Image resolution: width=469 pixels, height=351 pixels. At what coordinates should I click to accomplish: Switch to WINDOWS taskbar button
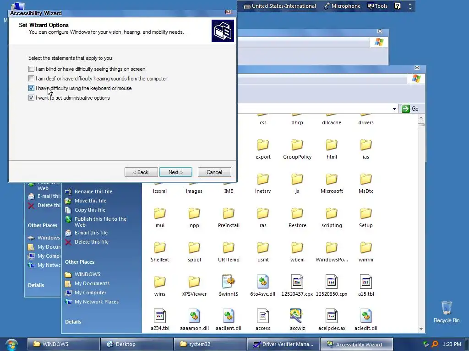click(x=63, y=344)
